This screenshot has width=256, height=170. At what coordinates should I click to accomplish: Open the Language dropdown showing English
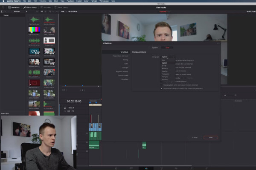pos(168,57)
